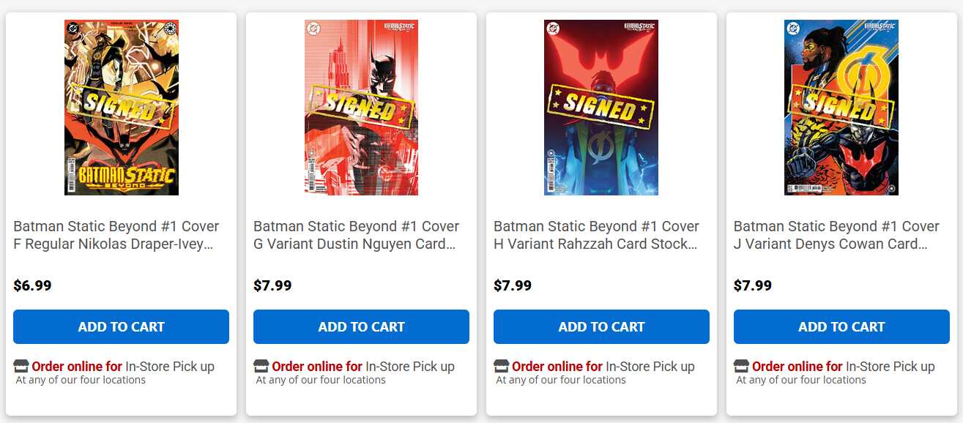Add Cover H Rahzzah variant to cart
This screenshot has height=423, width=963.
pyautogui.click(x=601, y=327)
